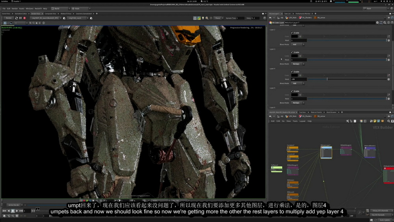Click the network editor search magnifier icon
Screen dimensions: 394x222
pyautogui.click(x=389, y=121)
